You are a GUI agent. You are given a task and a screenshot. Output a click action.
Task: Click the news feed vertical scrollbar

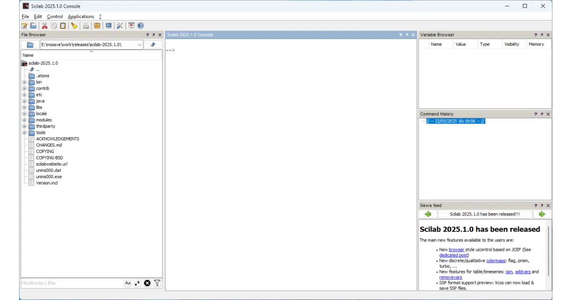tap(548, 250)
